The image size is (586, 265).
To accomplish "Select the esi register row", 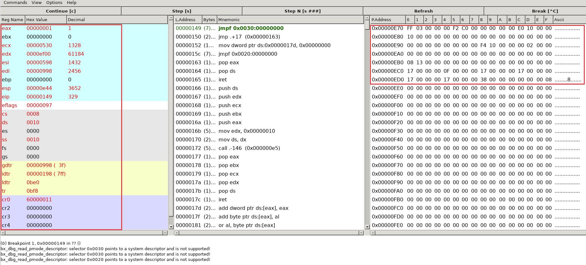I will tap(84, 62).
